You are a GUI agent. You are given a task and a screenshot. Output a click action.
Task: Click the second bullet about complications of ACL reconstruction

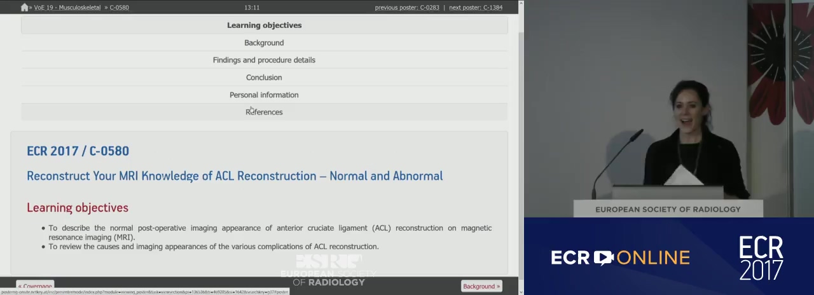click(x=214, y=246)
